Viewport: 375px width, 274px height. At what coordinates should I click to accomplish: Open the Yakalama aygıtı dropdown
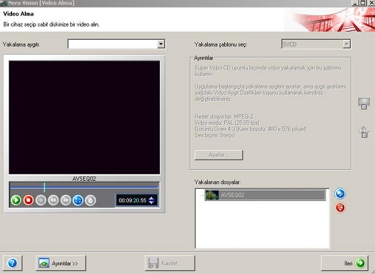(x=161, y=44)
